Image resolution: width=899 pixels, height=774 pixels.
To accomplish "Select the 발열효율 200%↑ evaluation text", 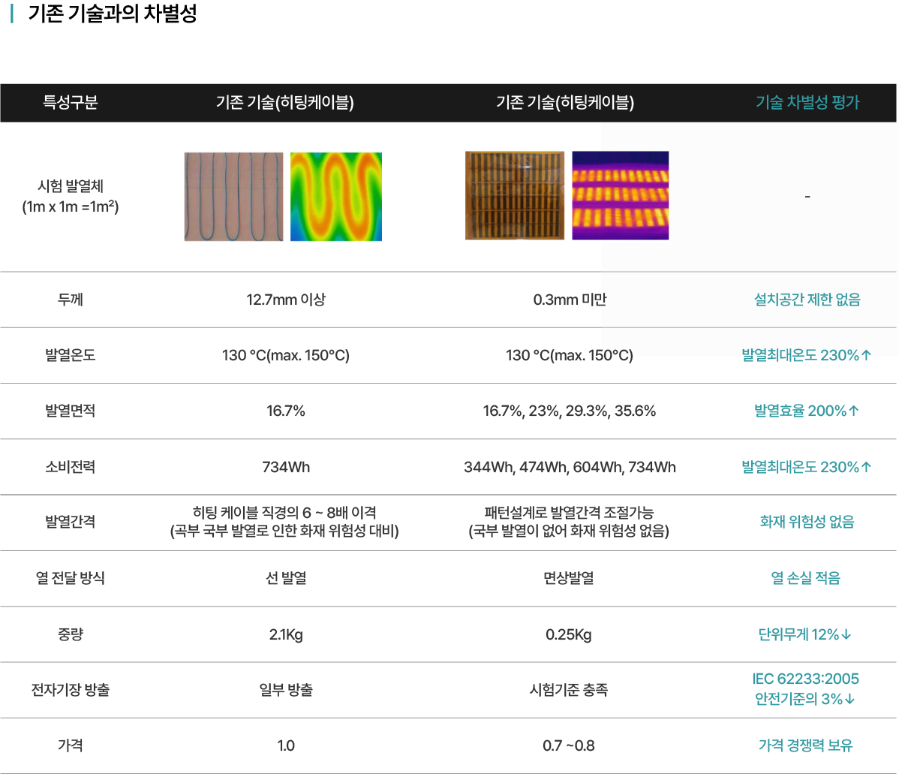I will [x=807, y=411].
